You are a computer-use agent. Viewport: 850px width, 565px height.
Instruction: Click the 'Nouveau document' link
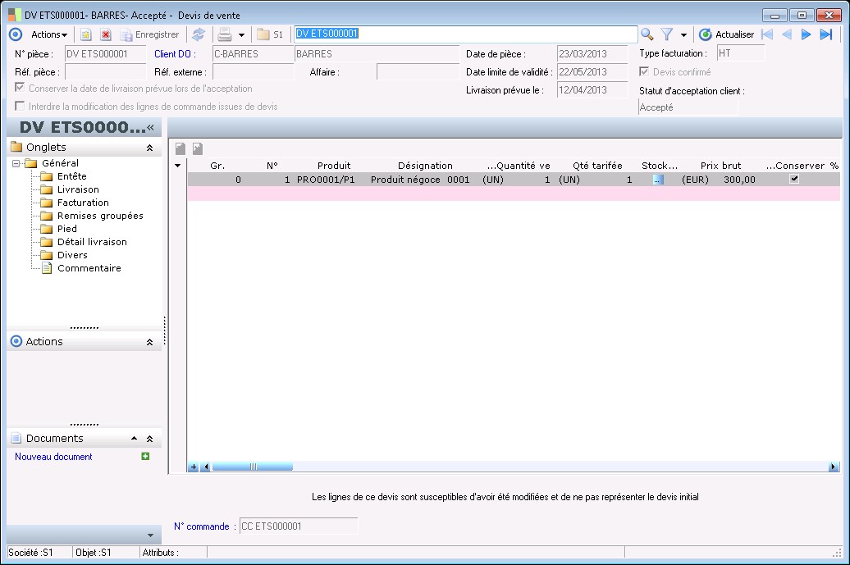tap(53, 457)
